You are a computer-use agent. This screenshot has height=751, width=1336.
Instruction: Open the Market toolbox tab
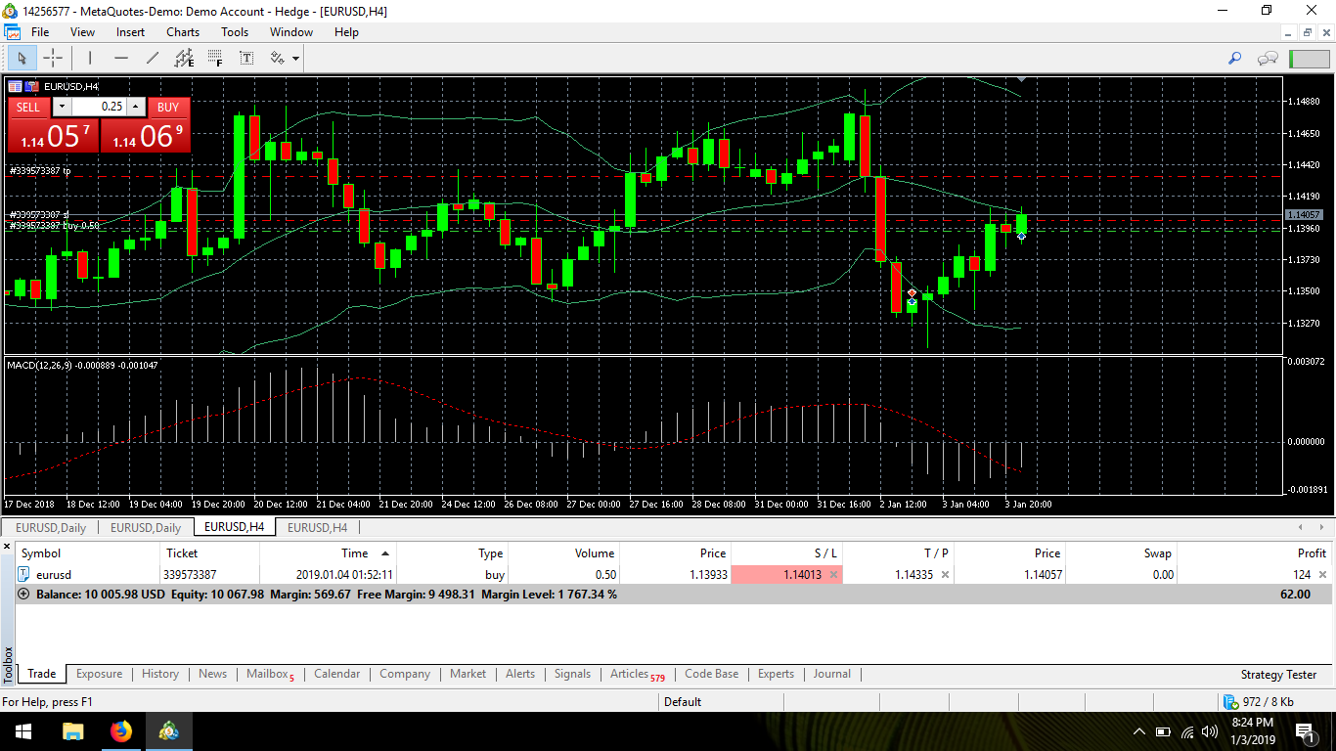click(468, 674)
